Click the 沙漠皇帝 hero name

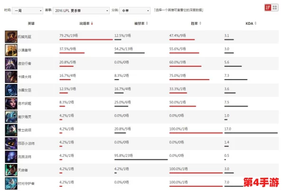pos(25,50)
